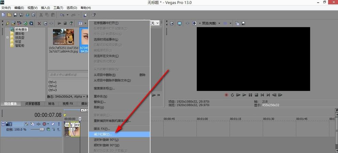Click Get Media from Web globe icon
Screen dimensions: 338x153
coord(25,23)
